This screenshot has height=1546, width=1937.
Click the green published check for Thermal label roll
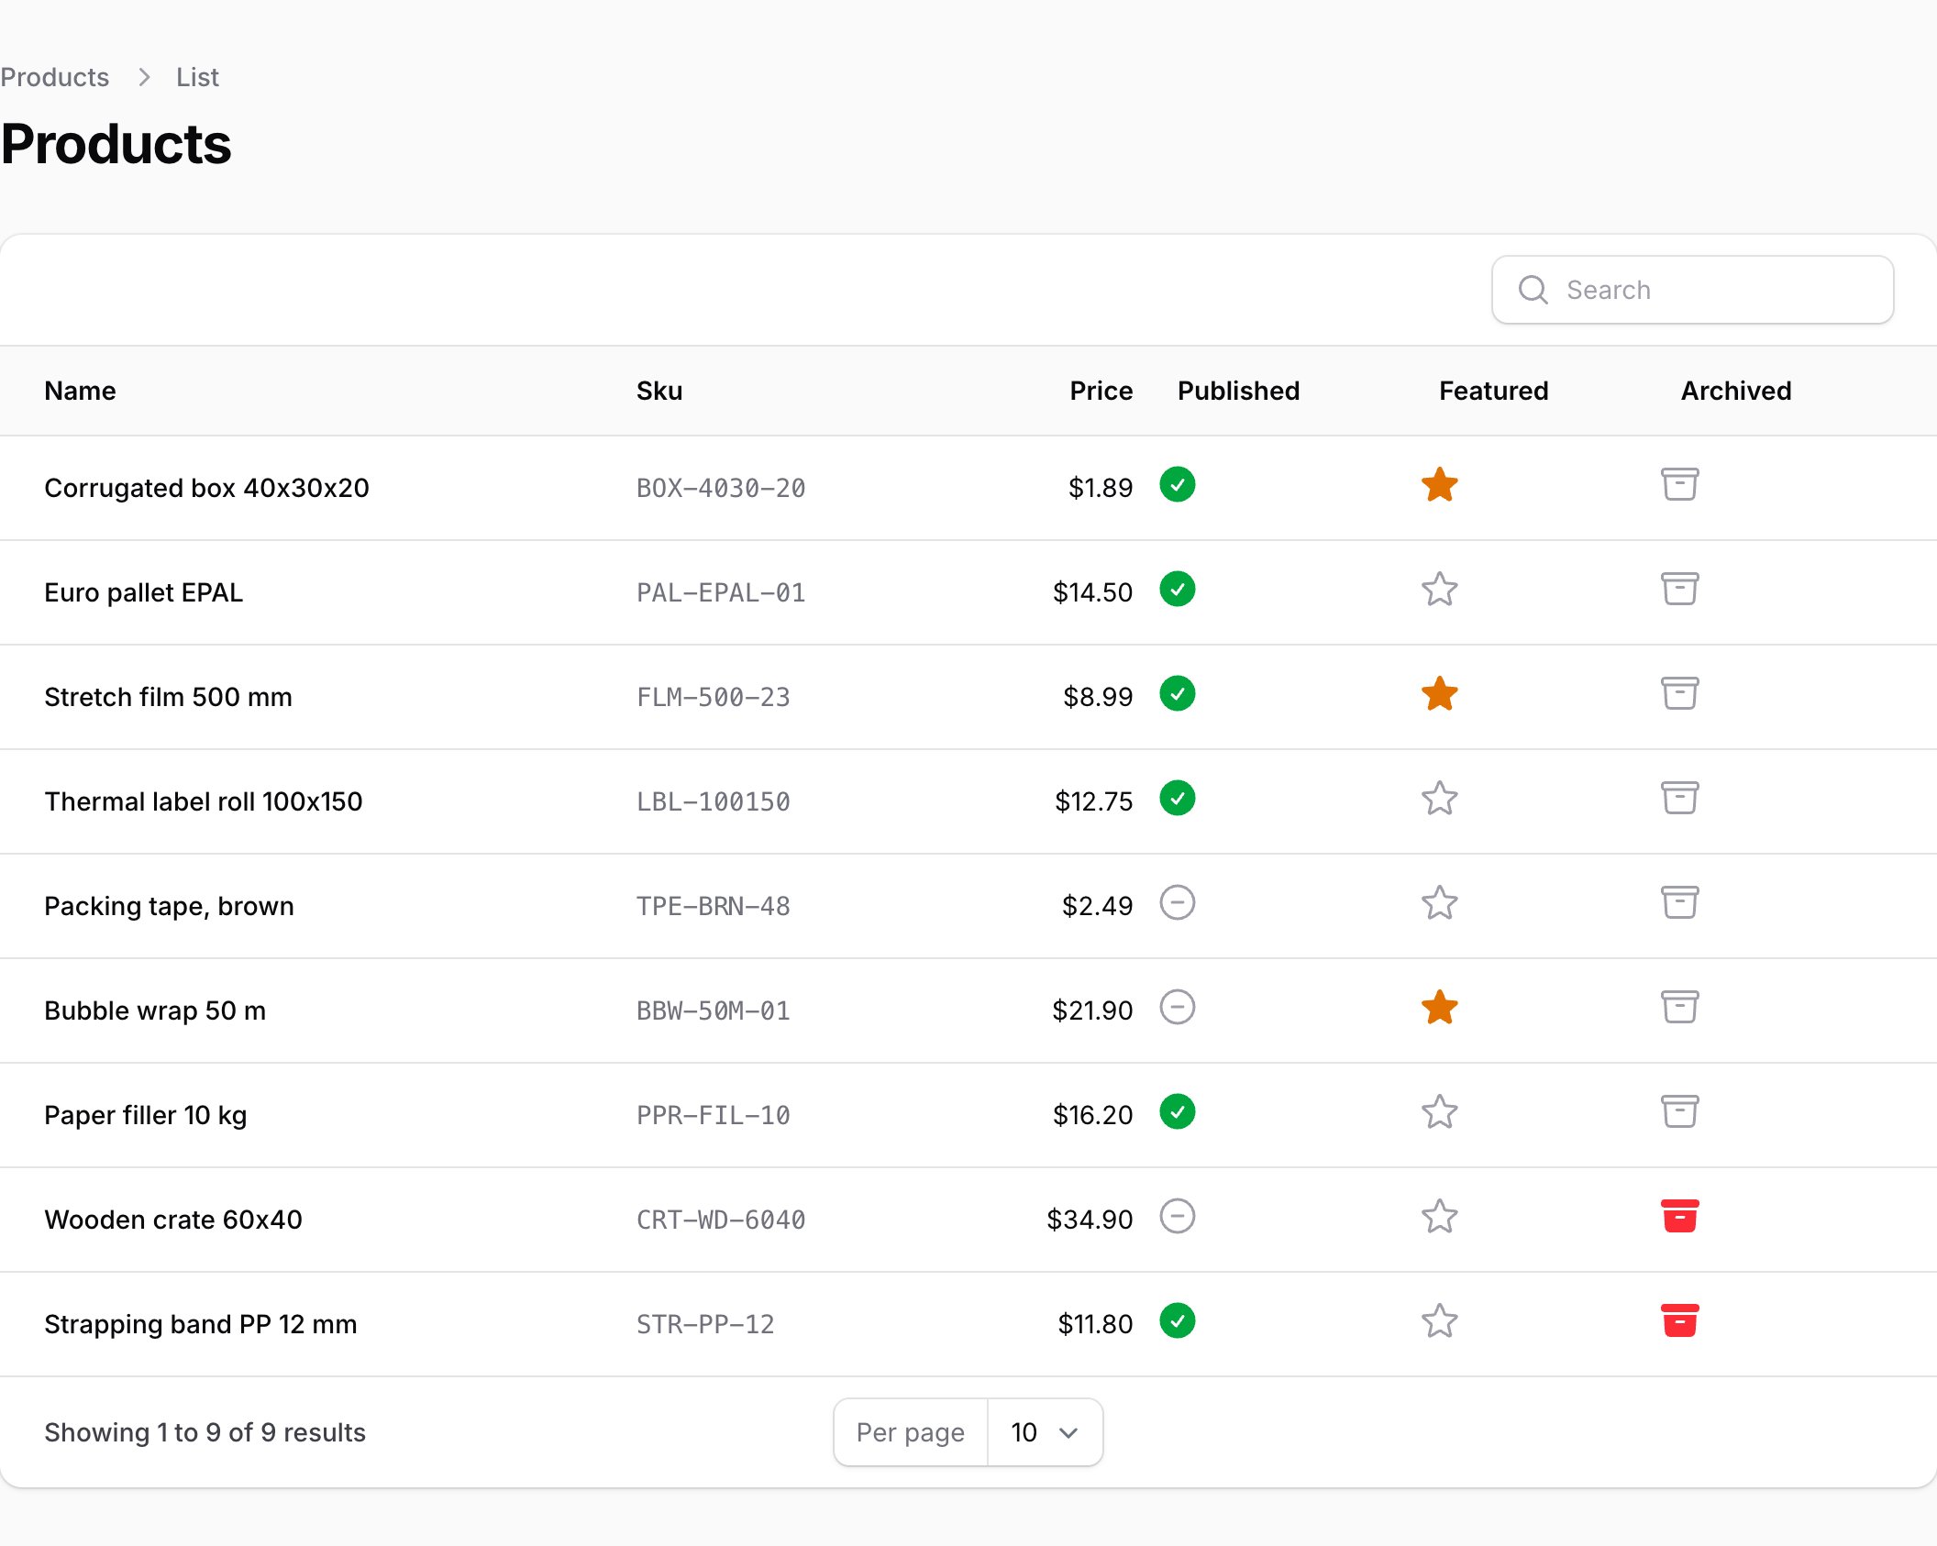point(1177,798)
